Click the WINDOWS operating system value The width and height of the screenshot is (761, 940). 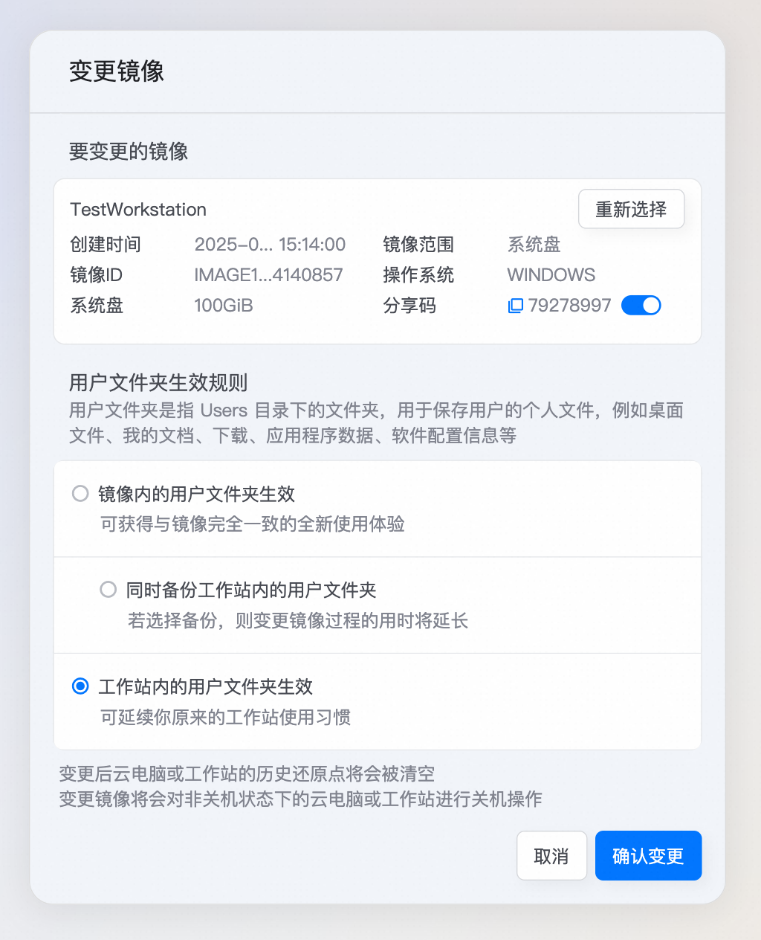click(551, 275)
